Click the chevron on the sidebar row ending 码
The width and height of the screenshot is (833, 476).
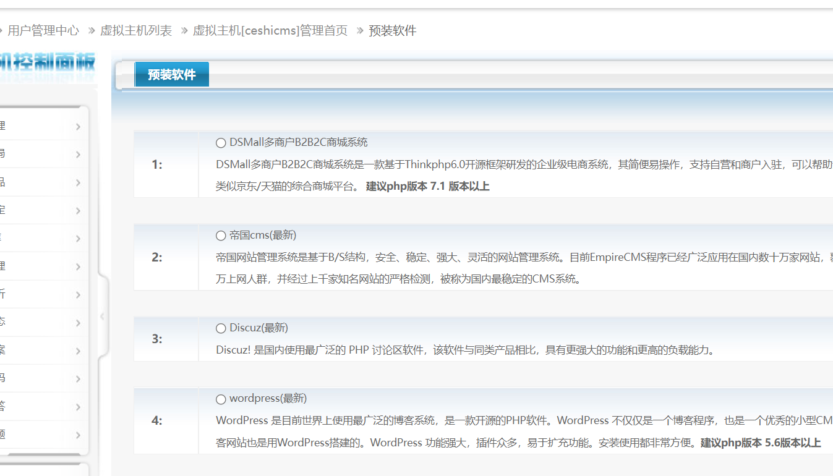pos(78,378)
